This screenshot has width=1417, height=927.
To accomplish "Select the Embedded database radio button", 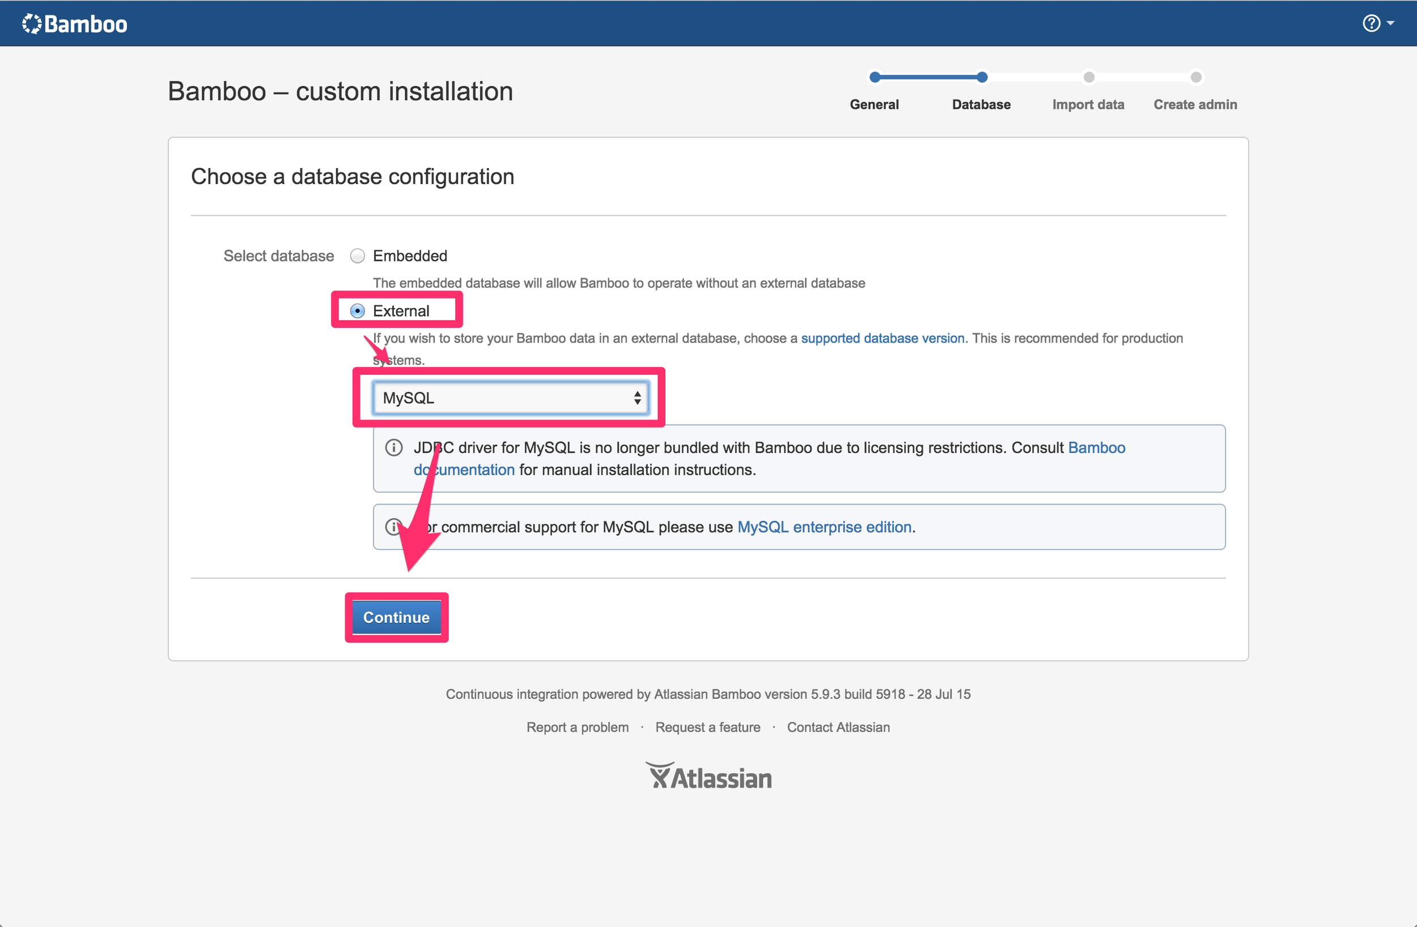I will tap(357, 256).
